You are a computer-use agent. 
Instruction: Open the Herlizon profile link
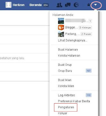tap(19, 5)
